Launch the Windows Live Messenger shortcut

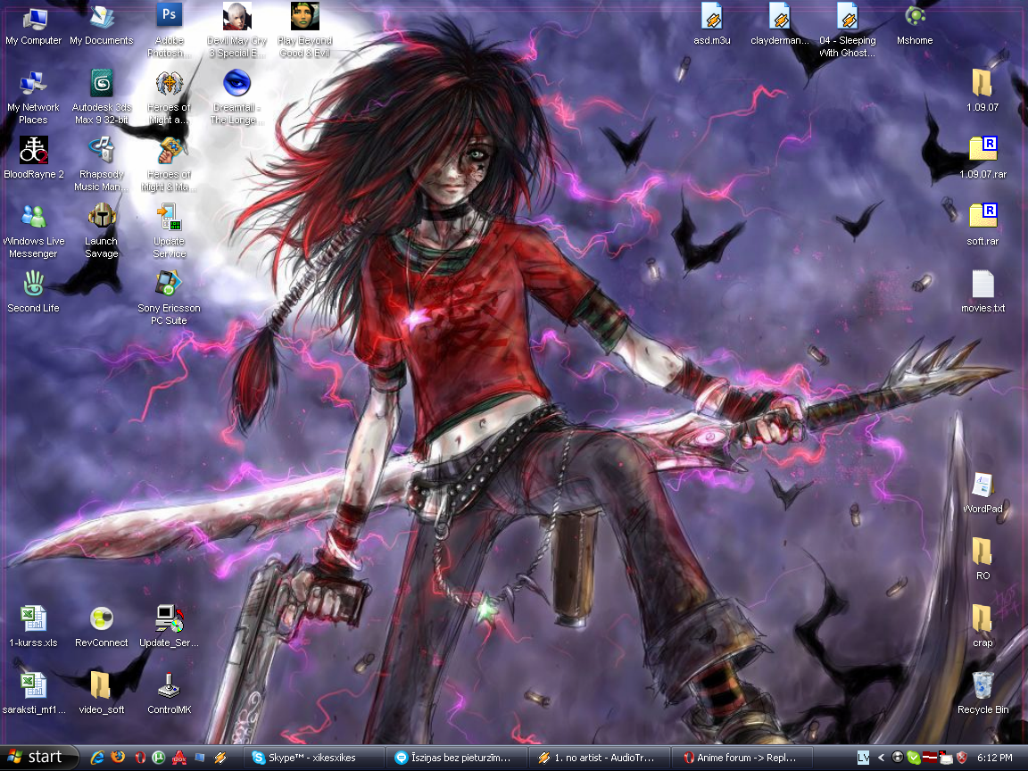click(33, 231)
